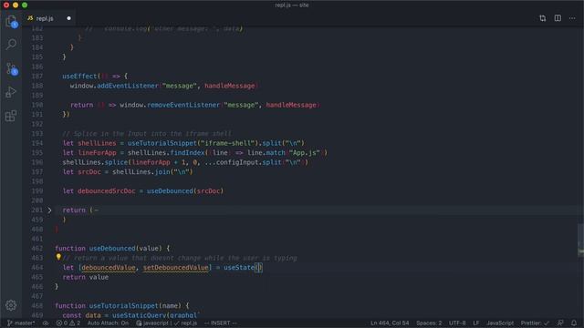Click the useDebounced function name on line 462

point(112,249)
